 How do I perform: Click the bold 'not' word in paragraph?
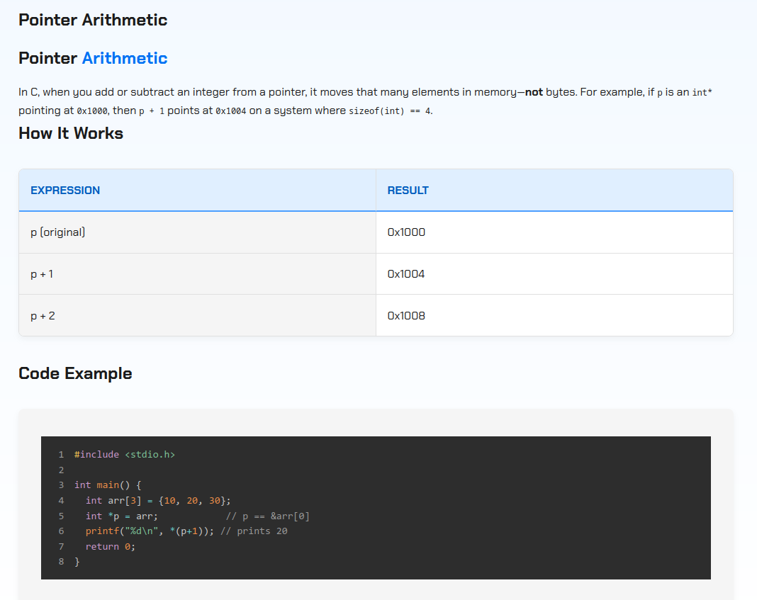point(534,92)
